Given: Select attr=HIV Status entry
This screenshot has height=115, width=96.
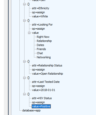Looking at the screenshot, I should pos(42,98).
